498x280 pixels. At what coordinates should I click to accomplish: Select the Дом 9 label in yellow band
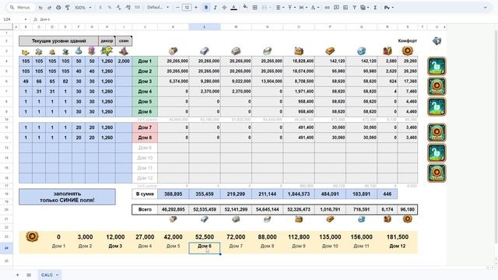pos(299,246)
